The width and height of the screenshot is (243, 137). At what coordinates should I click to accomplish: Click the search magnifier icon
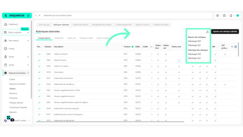(x=36, y=16)
